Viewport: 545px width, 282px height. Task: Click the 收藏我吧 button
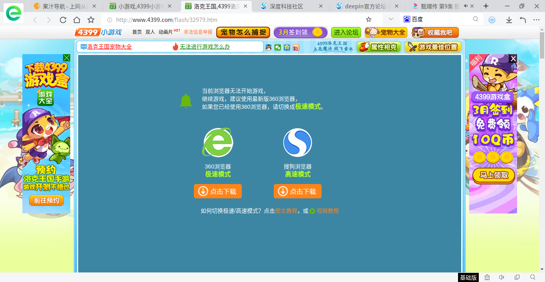click(x=435, y=32)
